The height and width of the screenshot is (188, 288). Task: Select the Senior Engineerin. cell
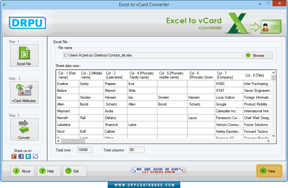(x=257, y=91)
